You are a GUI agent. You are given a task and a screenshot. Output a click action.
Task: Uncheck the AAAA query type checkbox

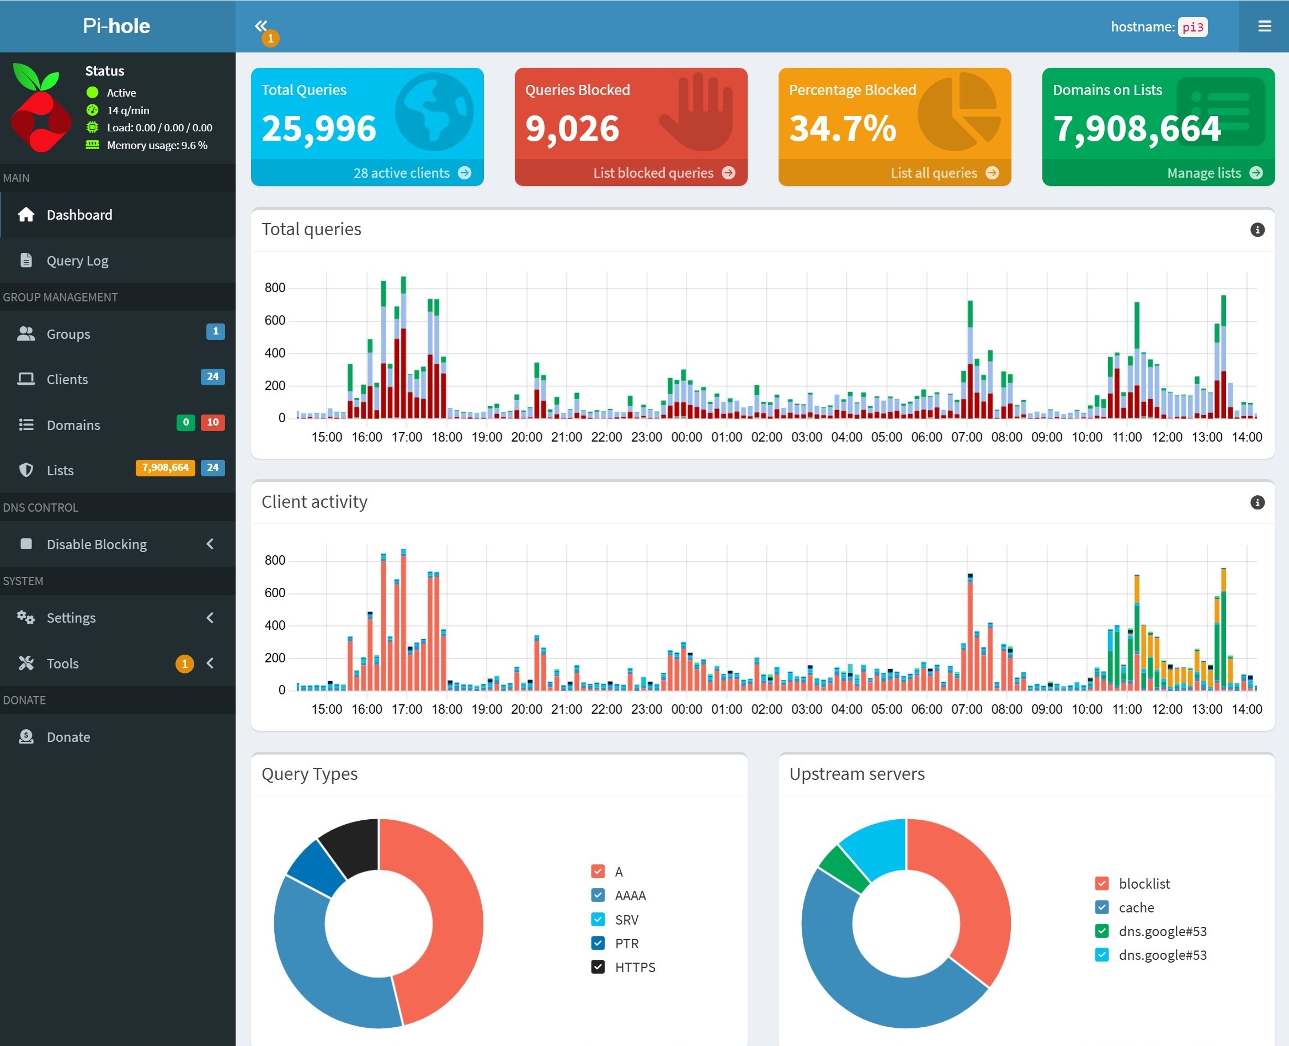598,895
